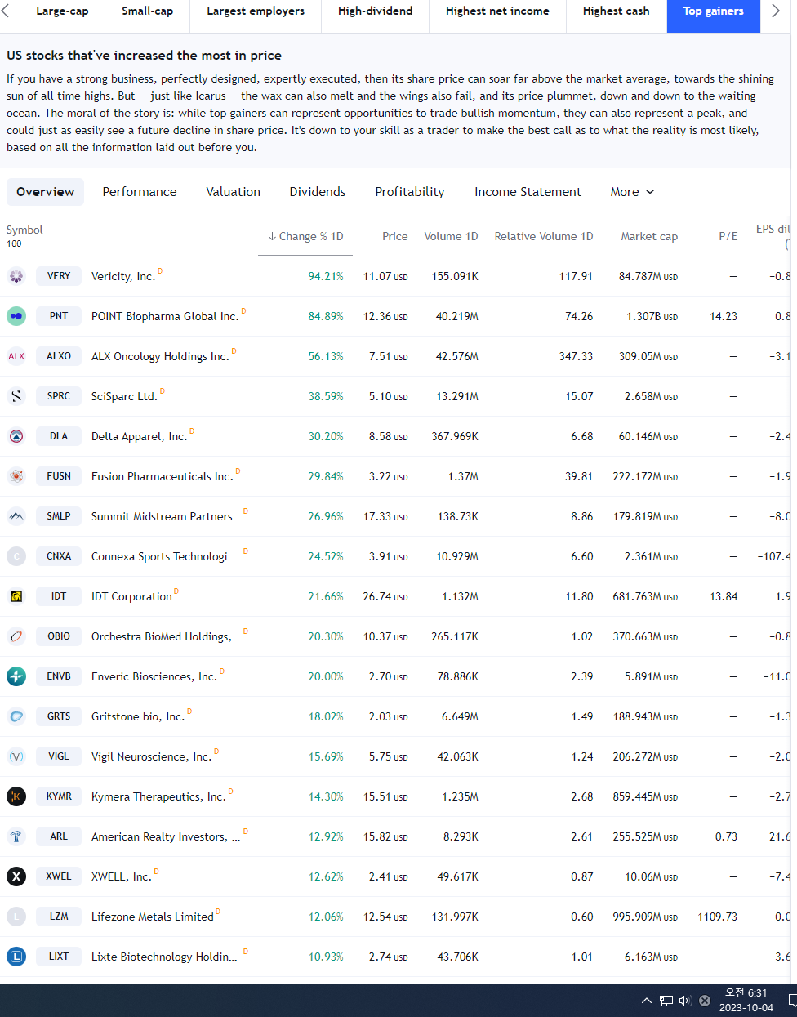
Task: Click the Symbol column header
Action: tap(24, 230)
